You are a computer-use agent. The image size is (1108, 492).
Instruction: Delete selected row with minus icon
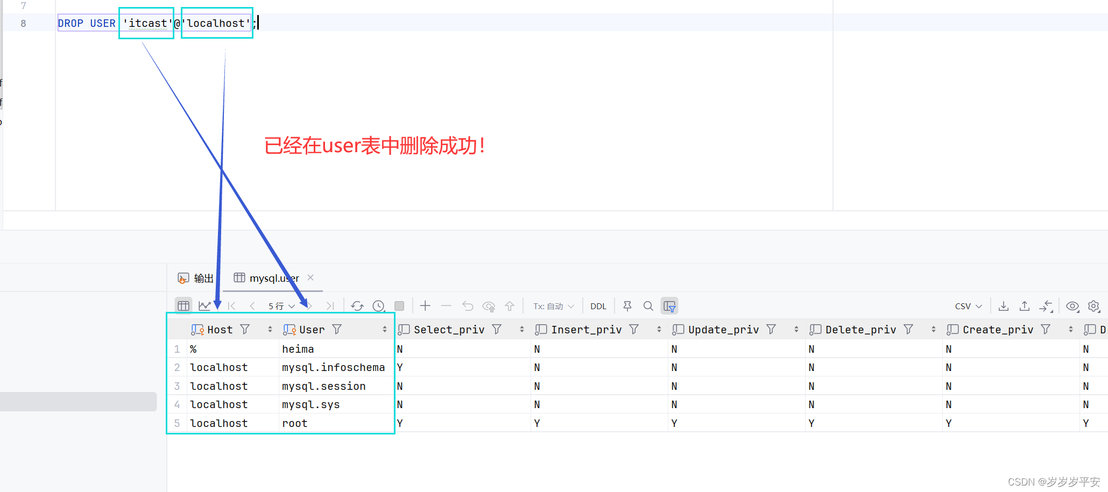(446, 306)
